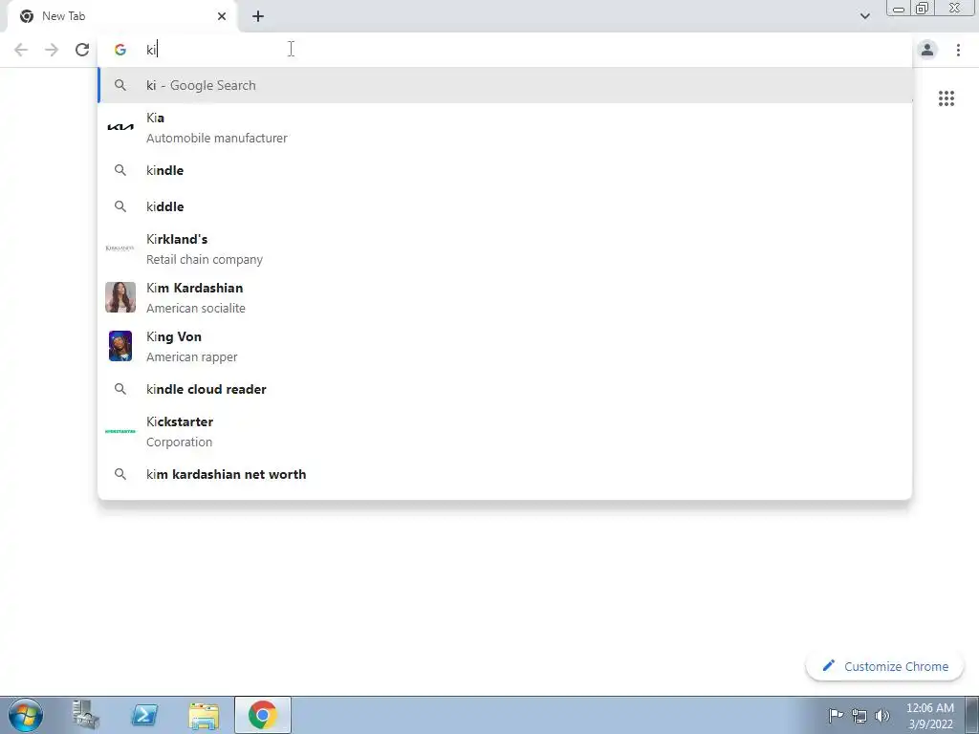
Task: Open a new tab with plus button
Action: pyautogui.click(x=258, y=16)
